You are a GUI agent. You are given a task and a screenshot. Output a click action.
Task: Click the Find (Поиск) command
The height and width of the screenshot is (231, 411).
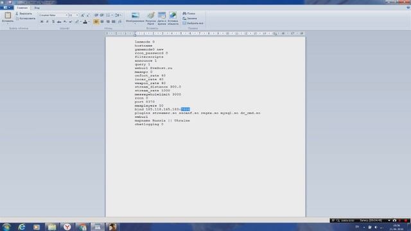[189, 13]
